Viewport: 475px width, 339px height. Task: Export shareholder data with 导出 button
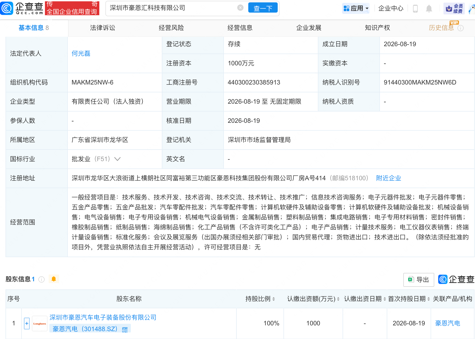419,280
